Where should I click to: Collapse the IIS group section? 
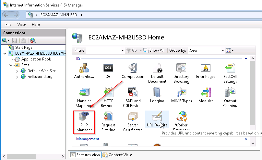246,59
